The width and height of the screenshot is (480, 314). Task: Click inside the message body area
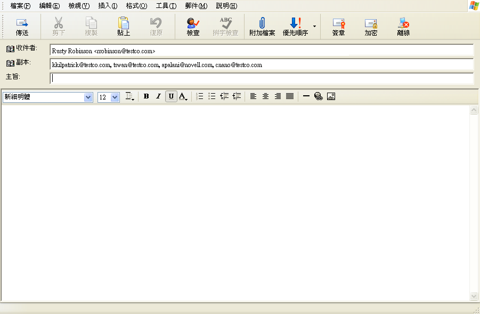click(235, 203)
